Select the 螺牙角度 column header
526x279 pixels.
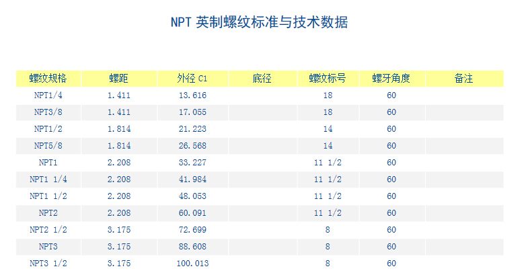coord(391,79)
